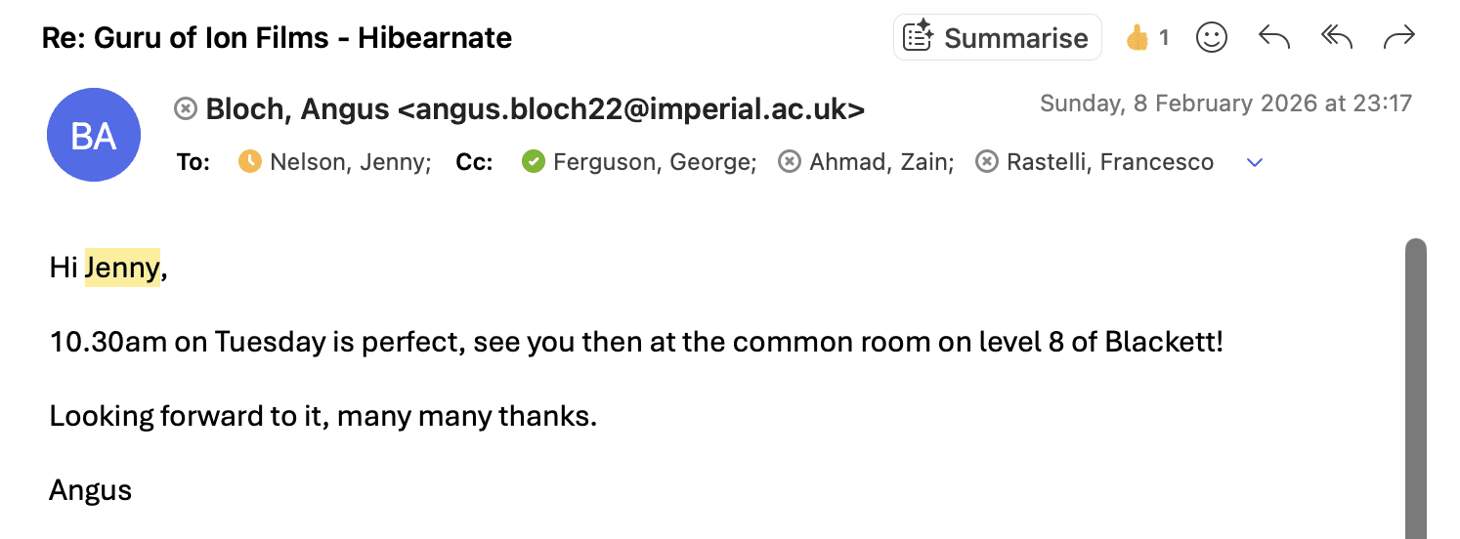Reply all to the email thread
Screen dimensions: 1460x539
(x=1336, y=38)
